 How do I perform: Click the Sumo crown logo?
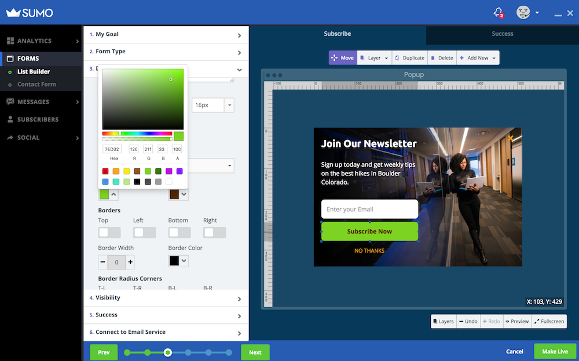[x=30, y=13]
